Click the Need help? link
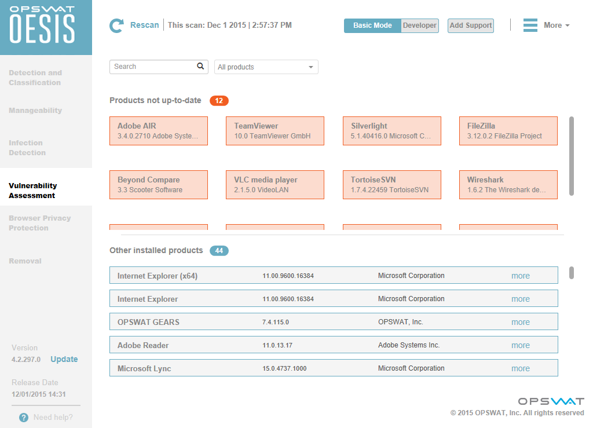 (x=53, y=418)
